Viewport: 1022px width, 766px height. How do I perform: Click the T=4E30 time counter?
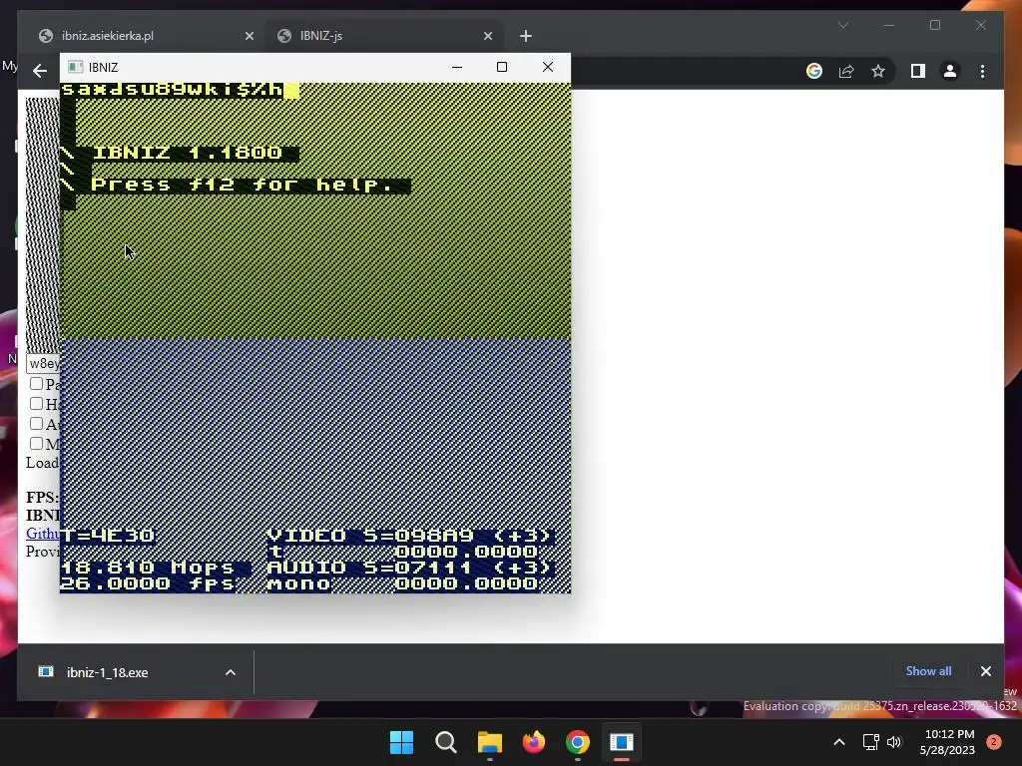(x=108, y=536)
